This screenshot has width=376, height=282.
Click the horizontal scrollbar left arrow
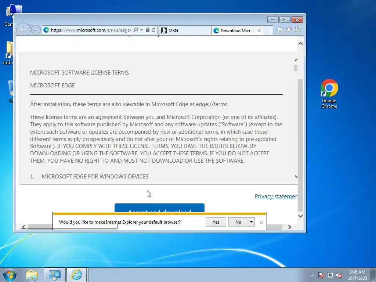coord(23,227)
